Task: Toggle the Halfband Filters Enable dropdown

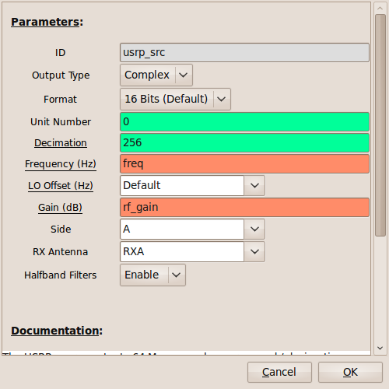Action: [x=152, y=275]
